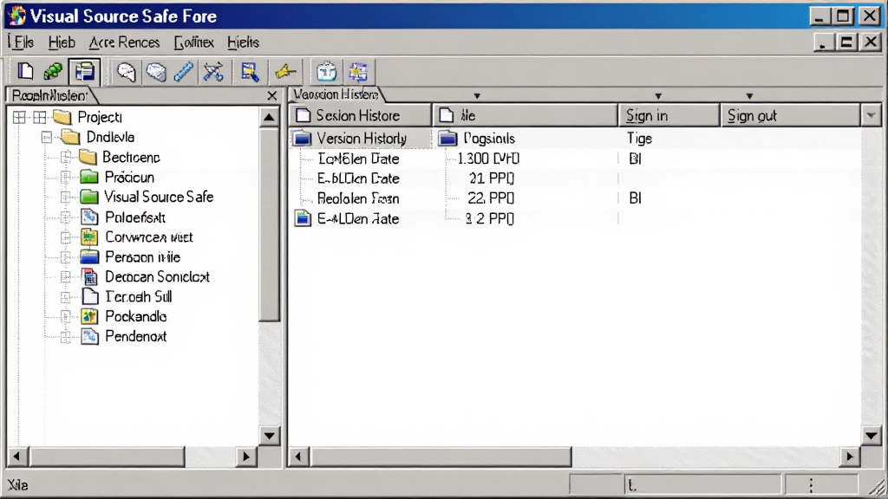This screenshot has height=499, width=888.
Task: Click the right pane horizontal scrollbar thumb
Action: pos(441,456)
